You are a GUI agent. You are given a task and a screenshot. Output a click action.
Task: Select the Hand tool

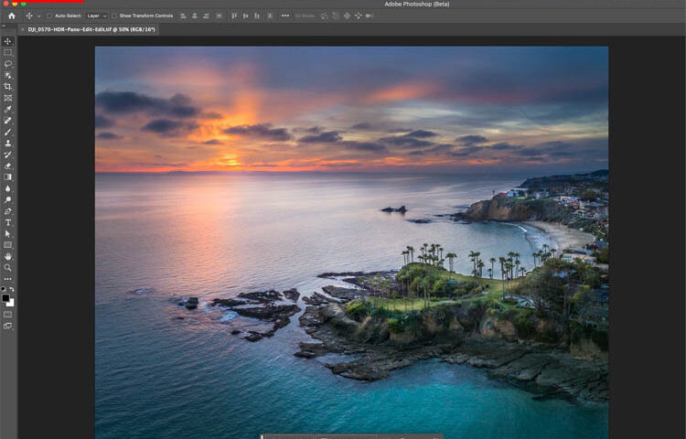coord(8,256)
